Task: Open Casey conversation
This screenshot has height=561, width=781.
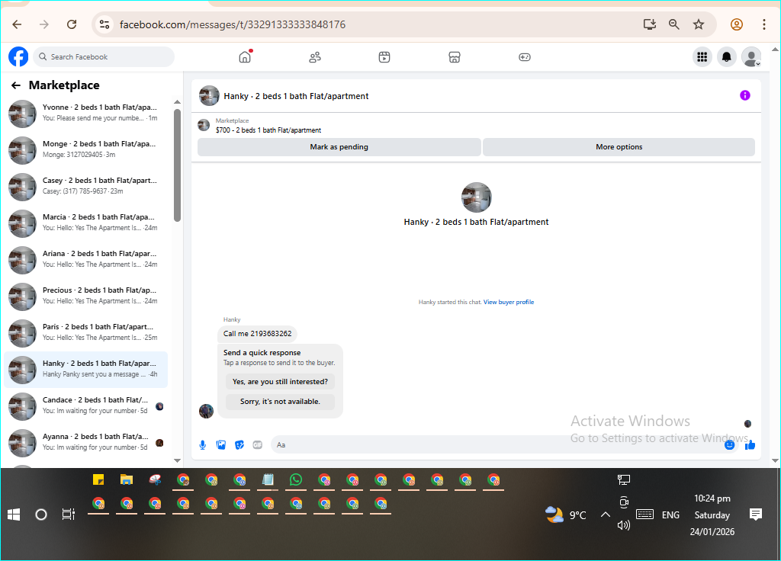Action: click(85, 186)
